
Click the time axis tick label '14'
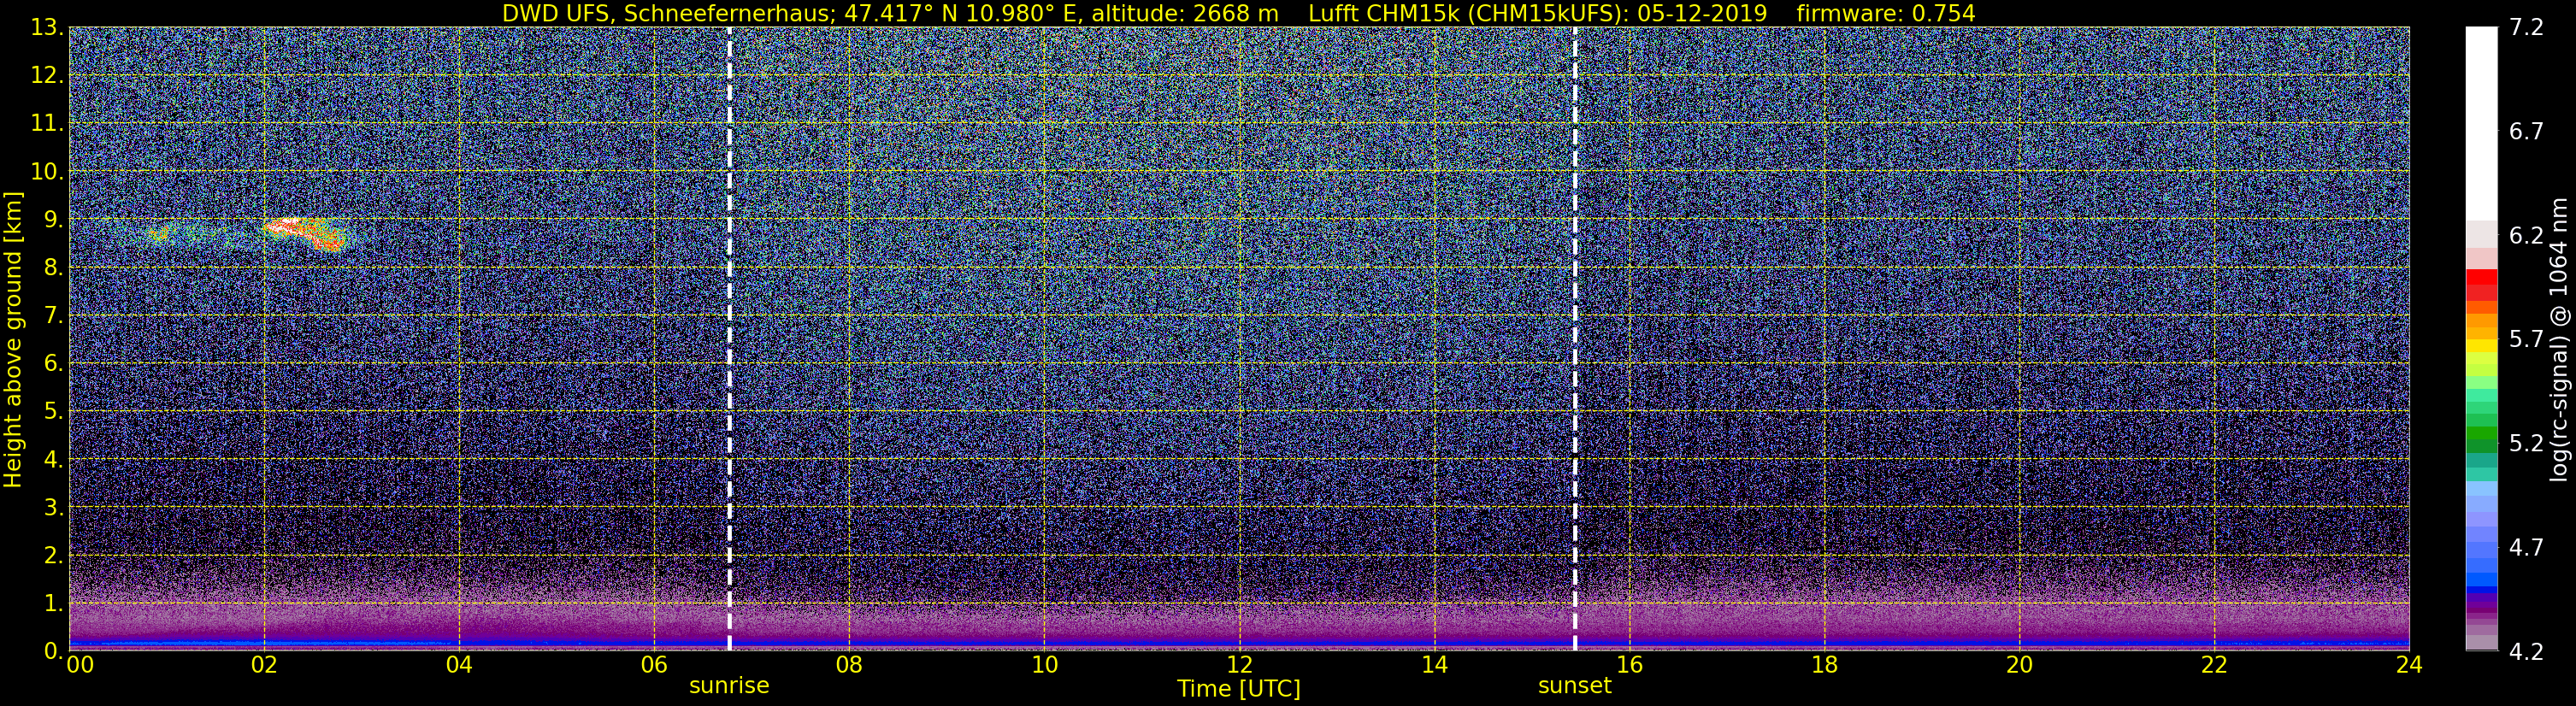pyautogui.click(x=1434, y=665)
